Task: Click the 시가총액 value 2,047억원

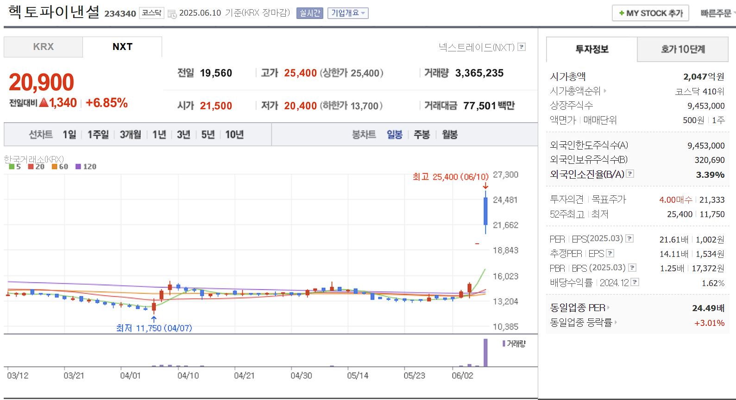Action: (x=704, y=76)
